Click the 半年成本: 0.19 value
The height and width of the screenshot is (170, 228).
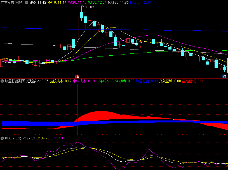coord(84,81)
